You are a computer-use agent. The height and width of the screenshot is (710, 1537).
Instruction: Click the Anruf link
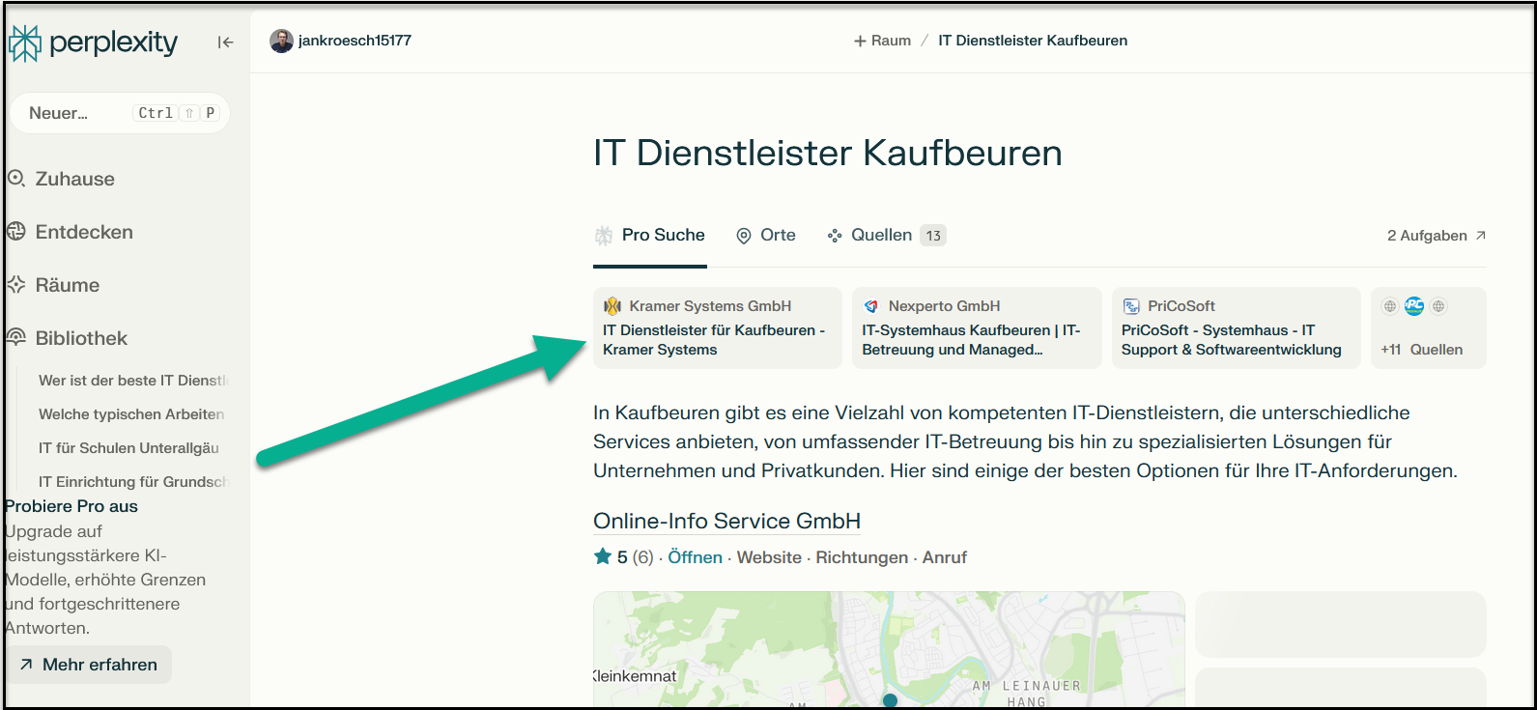tap(945, 557)
